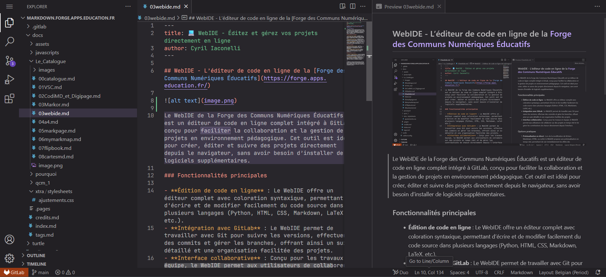The width and height of the screenshot is (606, 277).
Task: Open 05markpage.md file
Action: (57, 131)
